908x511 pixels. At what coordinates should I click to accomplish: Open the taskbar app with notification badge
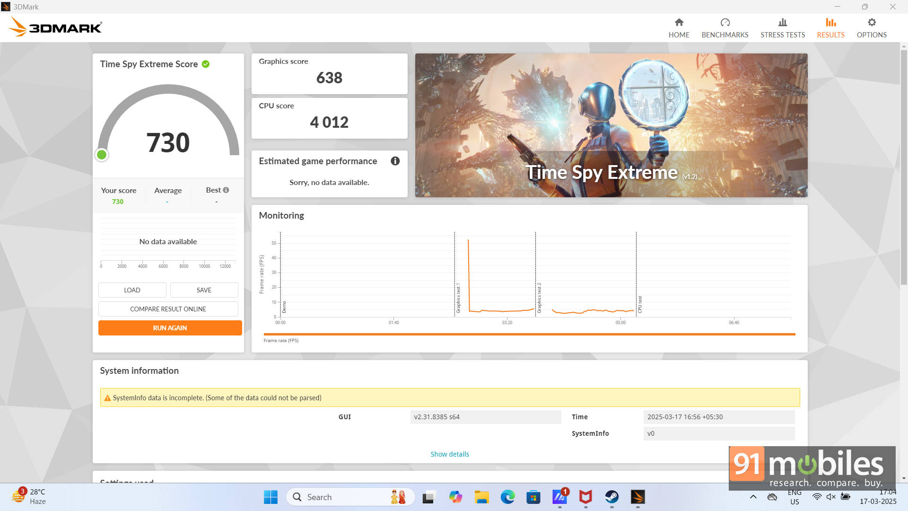coord(559,497)
